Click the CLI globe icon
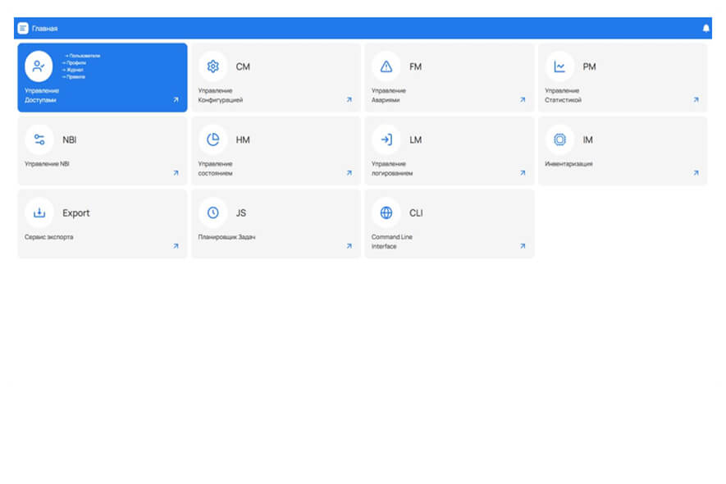 tap(386, 212)
